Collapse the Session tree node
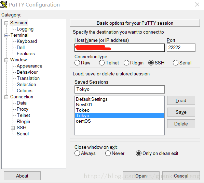This screenshot has width=204, height=183. coord(6,23)
